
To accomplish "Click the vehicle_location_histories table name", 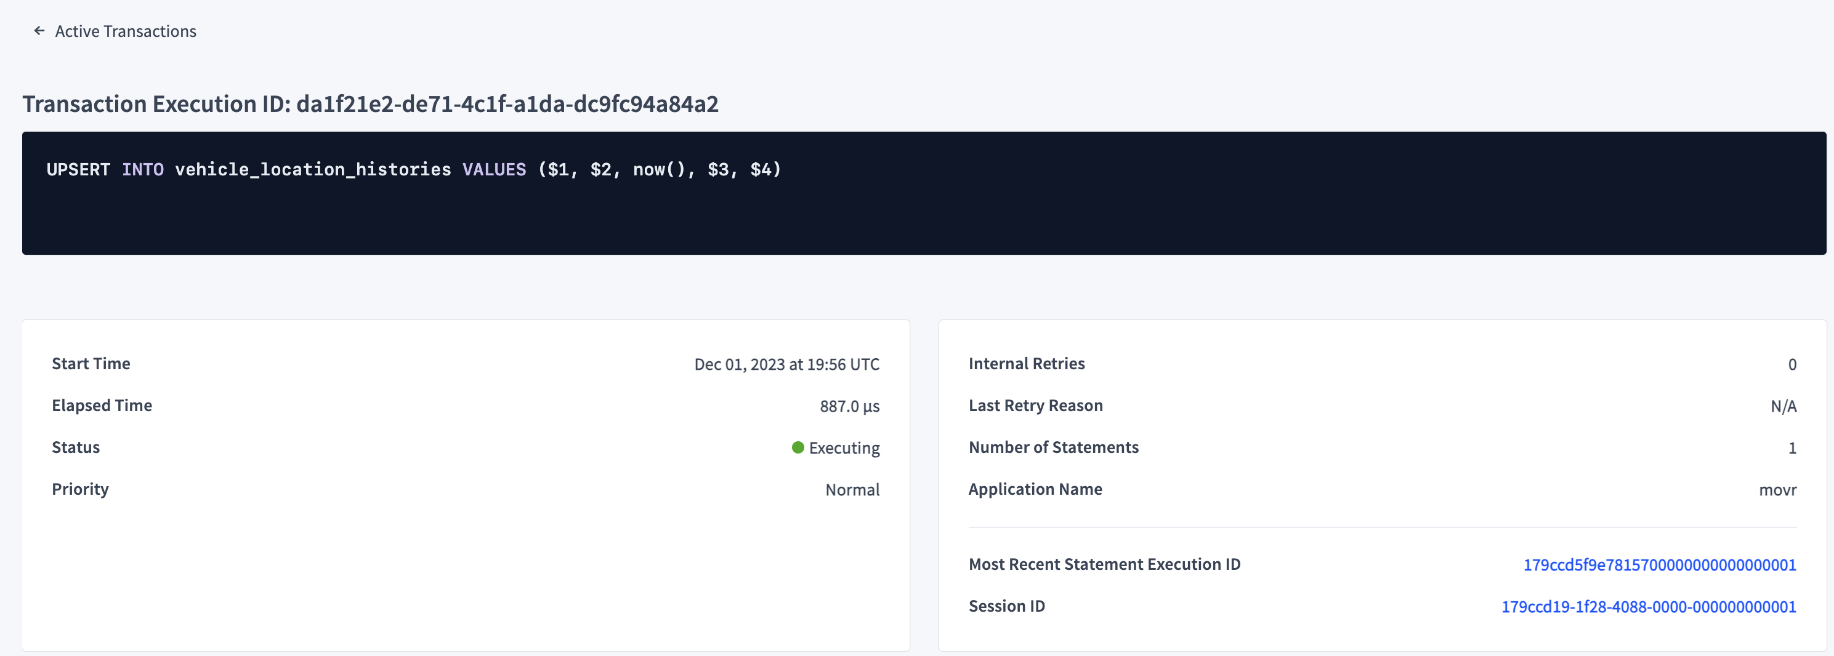I will 313,169.
